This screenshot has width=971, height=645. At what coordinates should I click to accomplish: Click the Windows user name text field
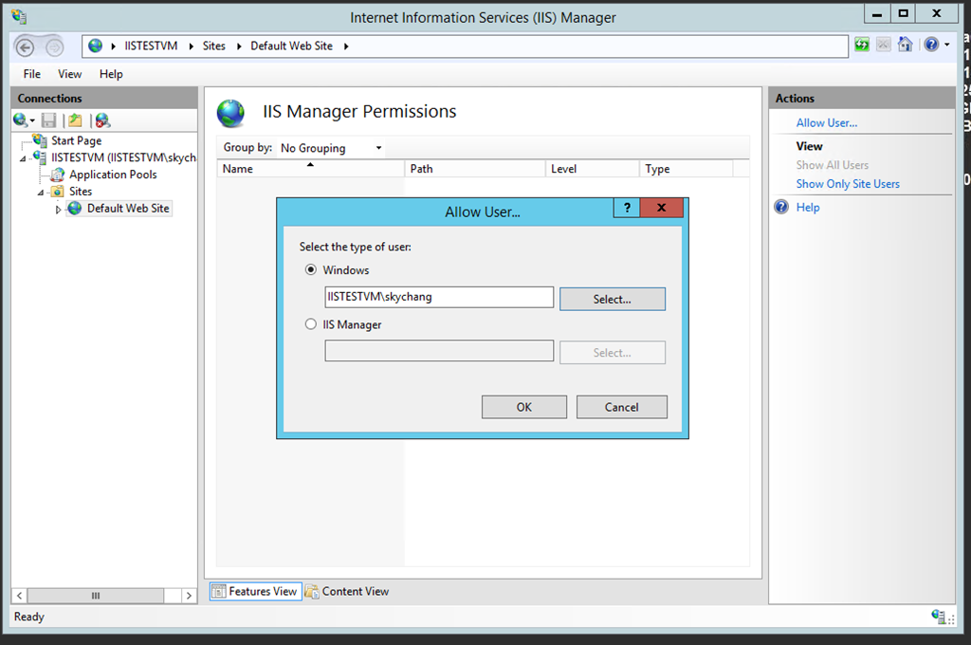[438, 297]
